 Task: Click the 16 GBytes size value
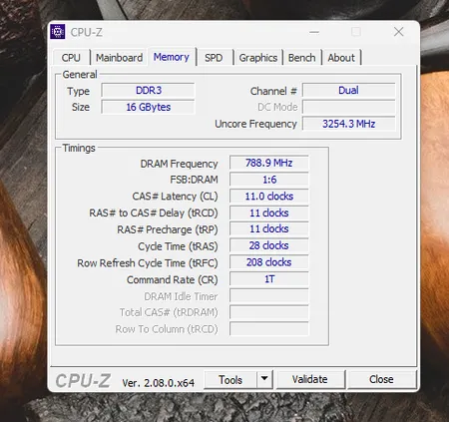[x=149, y=107]
